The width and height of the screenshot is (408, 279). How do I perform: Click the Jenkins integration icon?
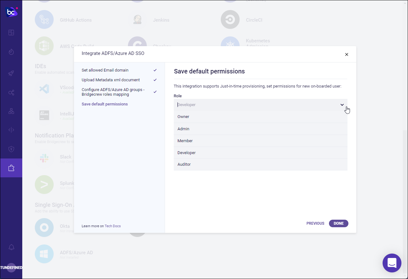pos(137,20)
